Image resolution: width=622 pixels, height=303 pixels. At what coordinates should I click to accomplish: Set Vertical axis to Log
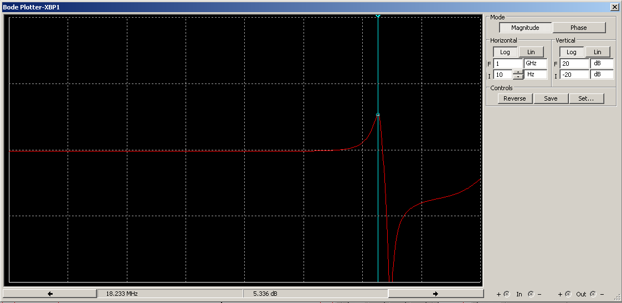pyautogui.click(x=571, y=52)
